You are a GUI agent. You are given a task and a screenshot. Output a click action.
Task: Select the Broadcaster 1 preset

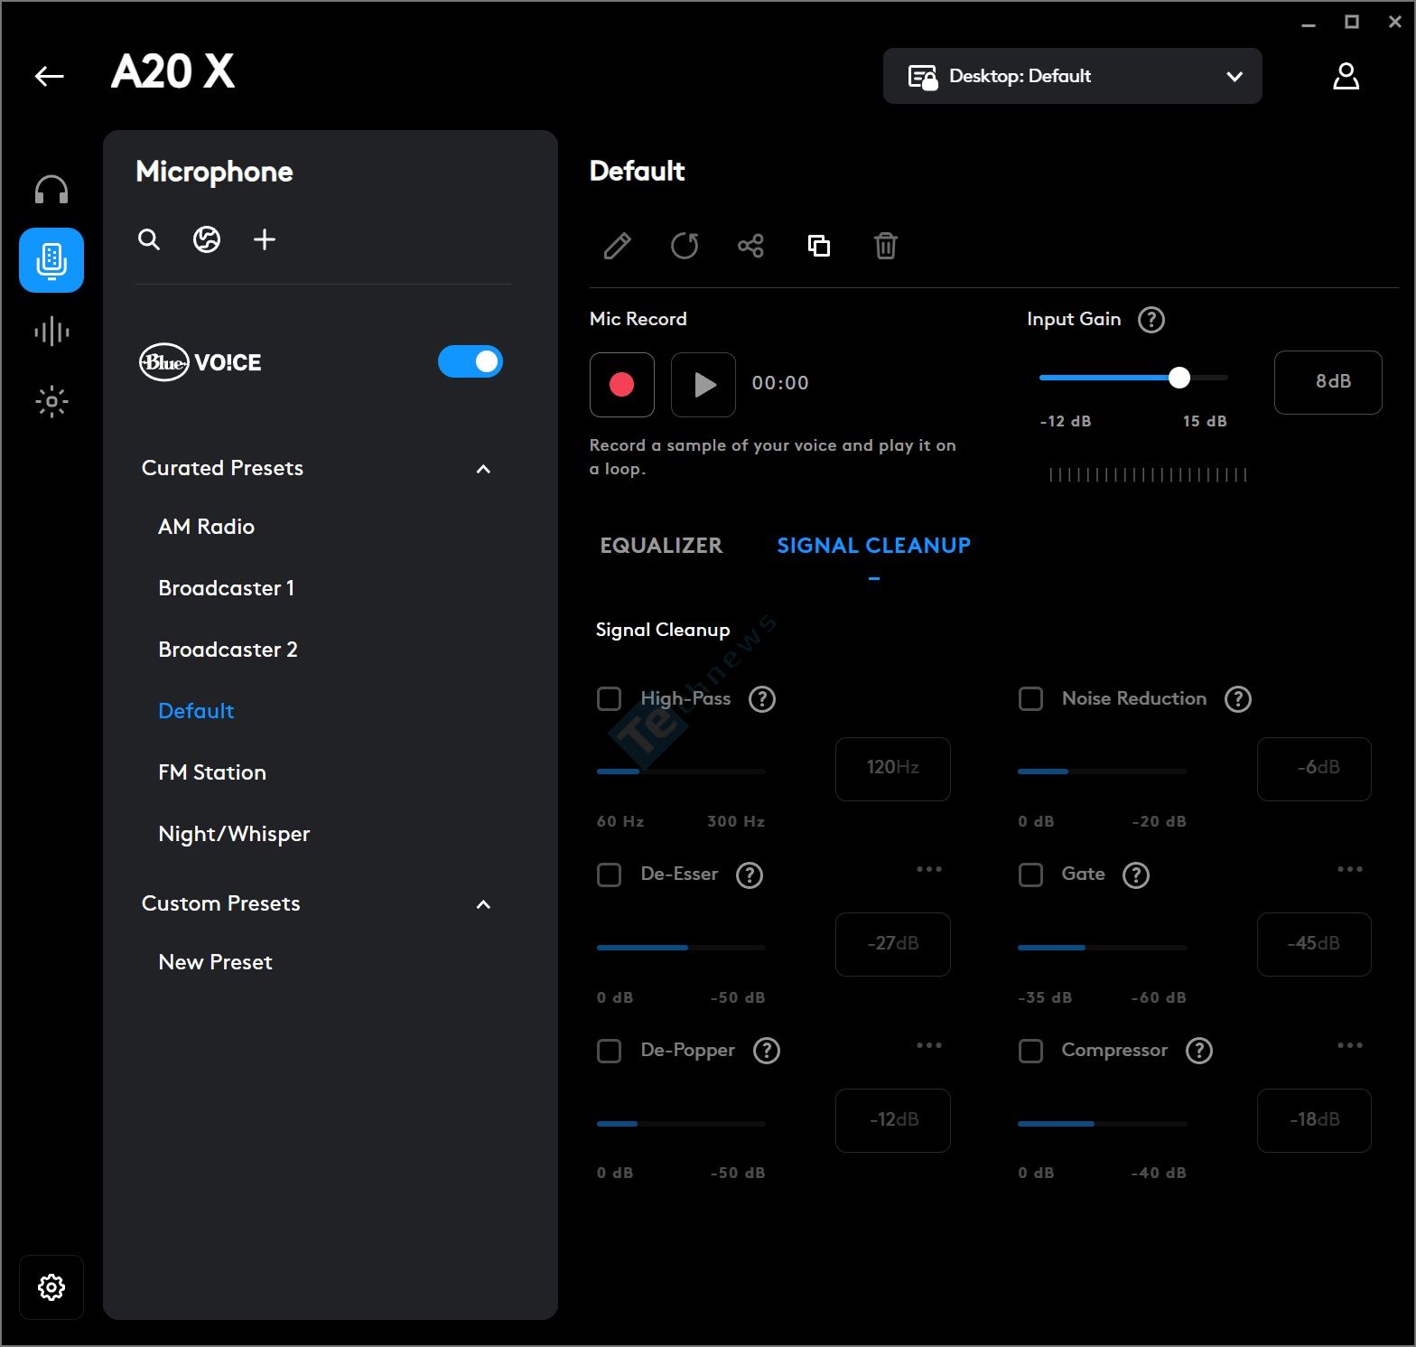pos(226,588)
